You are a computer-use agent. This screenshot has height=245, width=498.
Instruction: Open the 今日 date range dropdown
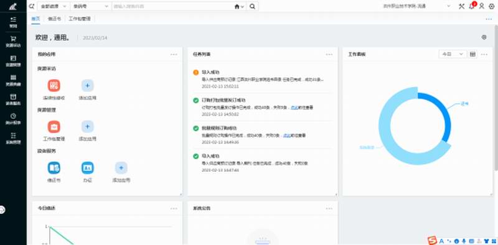click(453, 54)
